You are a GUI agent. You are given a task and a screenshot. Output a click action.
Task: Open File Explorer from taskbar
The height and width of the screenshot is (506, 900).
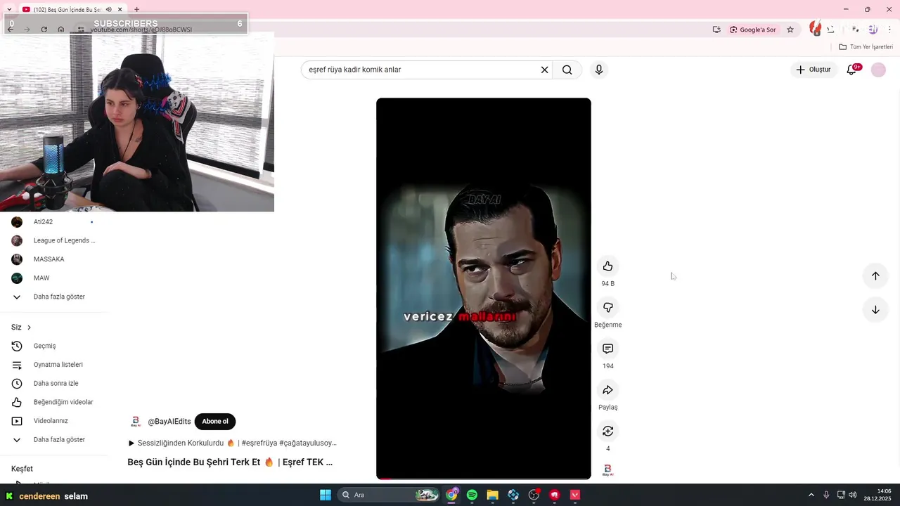click(x=492, y=495)
